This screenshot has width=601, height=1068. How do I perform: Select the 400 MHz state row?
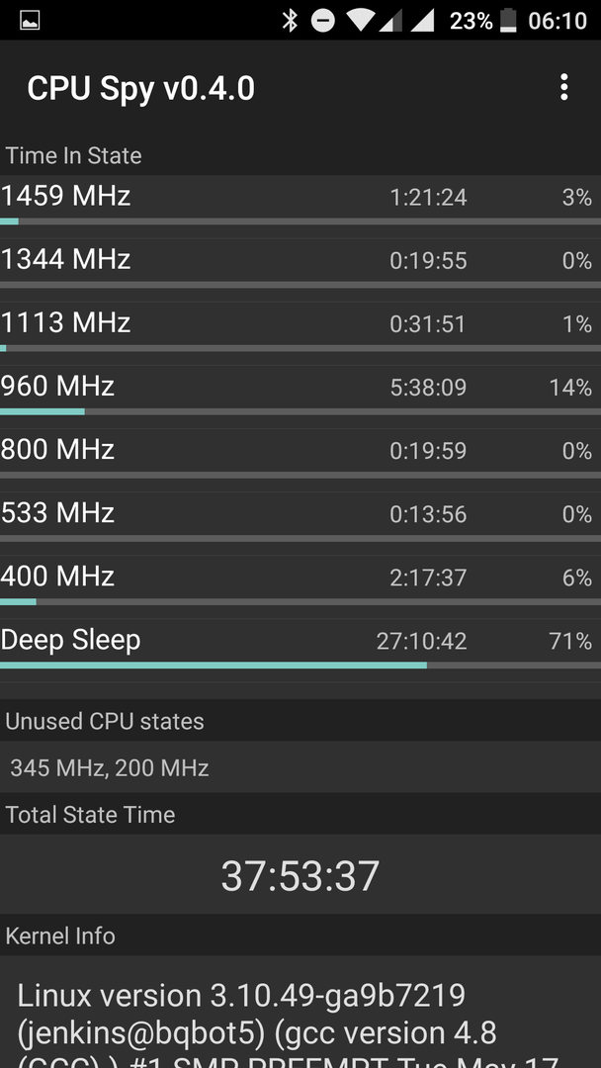pos(300,580)
